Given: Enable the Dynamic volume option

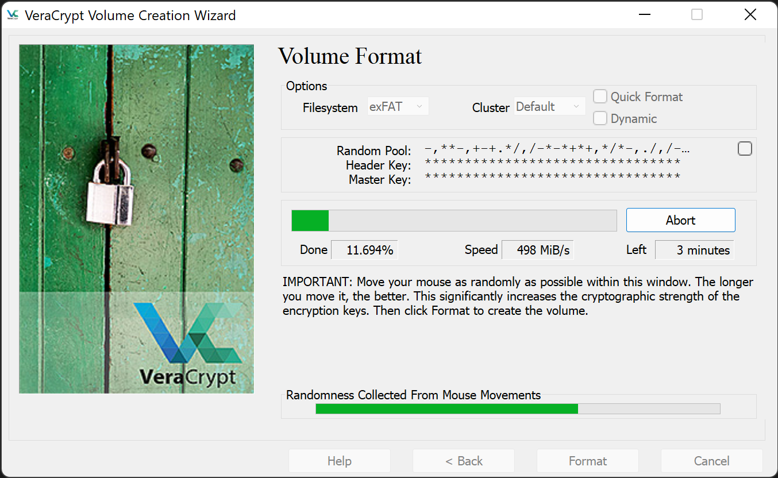Looking at the screenshot, I should pos(600,118).
